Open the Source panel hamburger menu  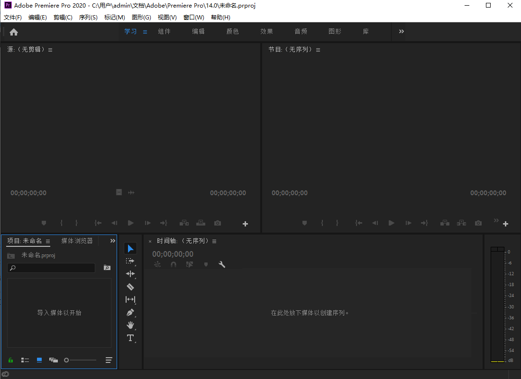[50, 50]
